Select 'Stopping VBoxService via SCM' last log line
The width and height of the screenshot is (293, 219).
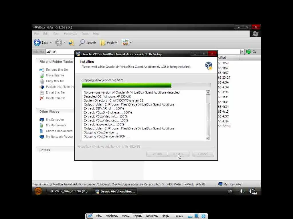pos(107,137)
